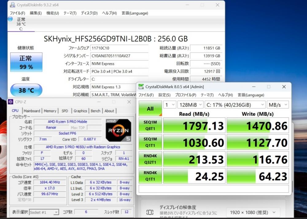Click the firmware field 11710C10
The image size is (307, 219).
pyautogui.click(x=119, y=48)
